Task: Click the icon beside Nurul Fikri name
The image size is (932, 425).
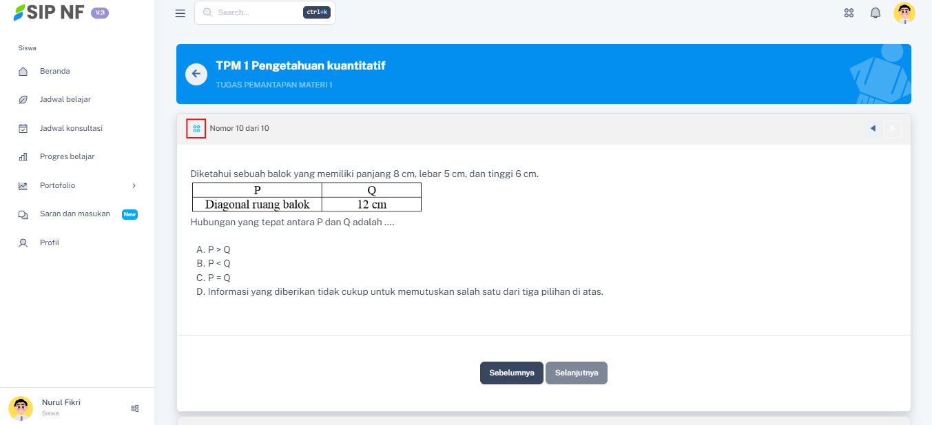Action: (x=135, y=408)
